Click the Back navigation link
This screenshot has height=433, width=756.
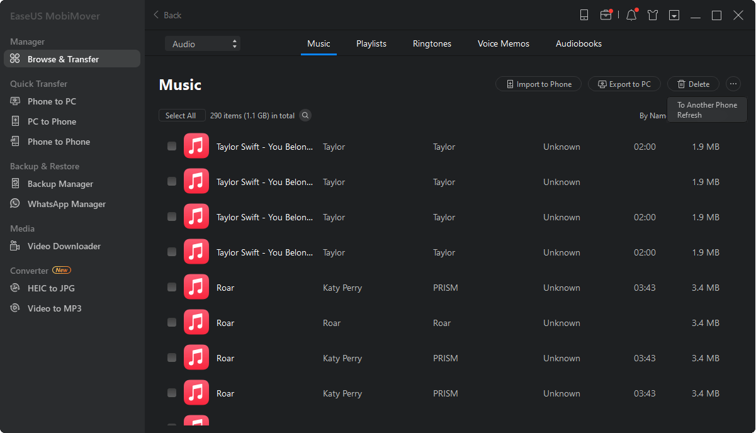[167, 15]
